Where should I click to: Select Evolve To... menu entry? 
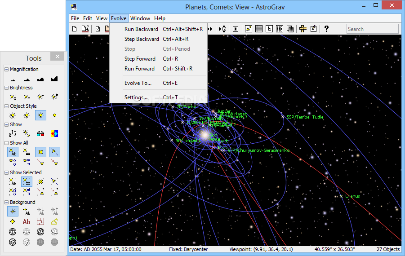[x=159, y=83]
